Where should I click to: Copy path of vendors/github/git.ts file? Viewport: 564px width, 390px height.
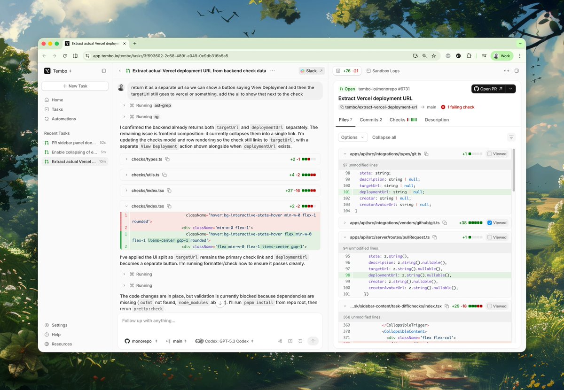pos(444,223)
